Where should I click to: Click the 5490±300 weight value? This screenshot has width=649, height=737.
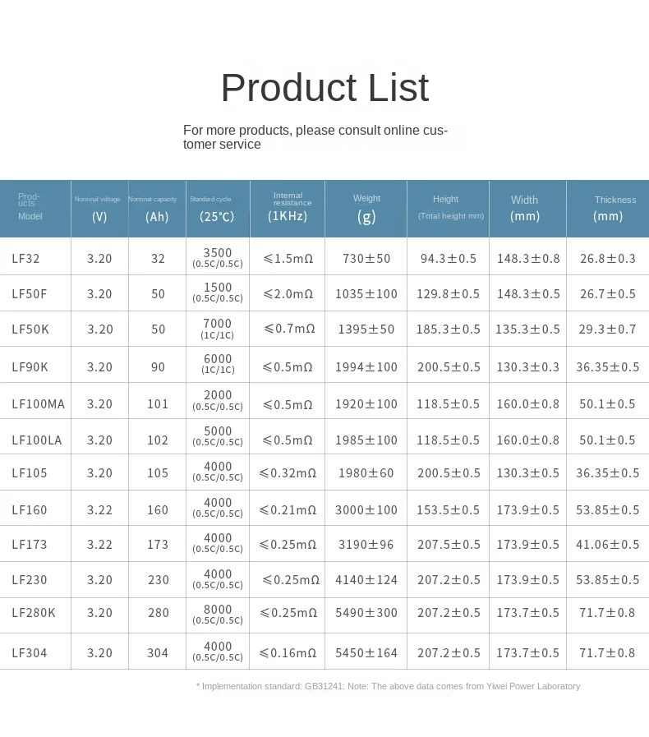tap(366, 613)
